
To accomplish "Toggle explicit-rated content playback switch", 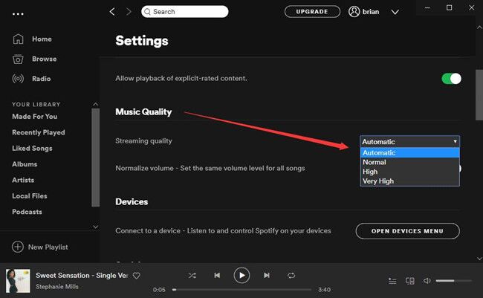I will coord(451,79).
